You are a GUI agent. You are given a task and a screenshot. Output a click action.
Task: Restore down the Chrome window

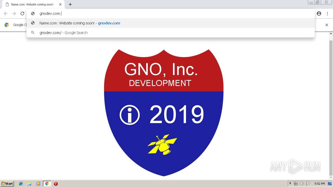pos(318,2)
